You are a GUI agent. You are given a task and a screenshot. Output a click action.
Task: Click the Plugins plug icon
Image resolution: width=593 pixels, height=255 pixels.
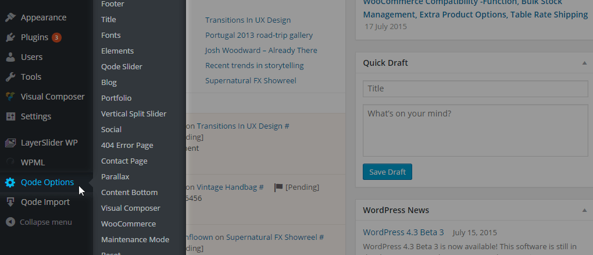tap(10, 37)
